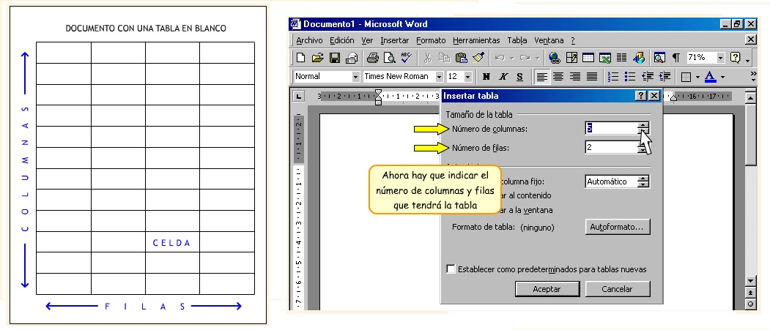Open the 71% zoom dropdown
Viewport: 770px width, 330px height.
pos(720,58)
